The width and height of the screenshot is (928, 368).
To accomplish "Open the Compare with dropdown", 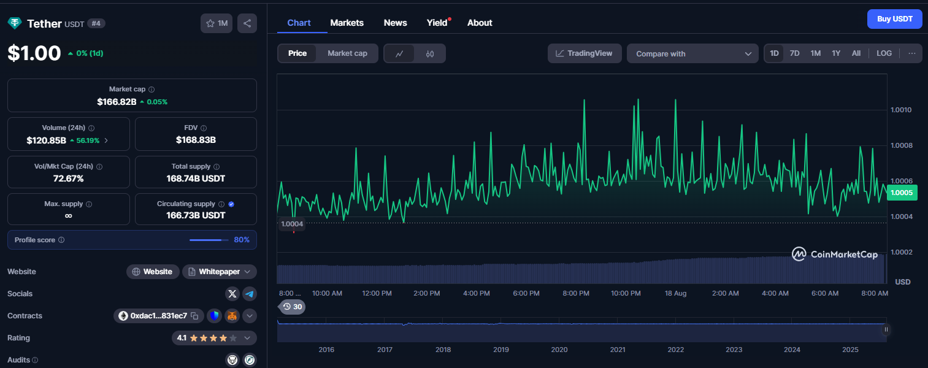I will point(692,53).
